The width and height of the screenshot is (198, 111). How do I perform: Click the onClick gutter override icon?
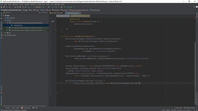(x=53, y=22)
